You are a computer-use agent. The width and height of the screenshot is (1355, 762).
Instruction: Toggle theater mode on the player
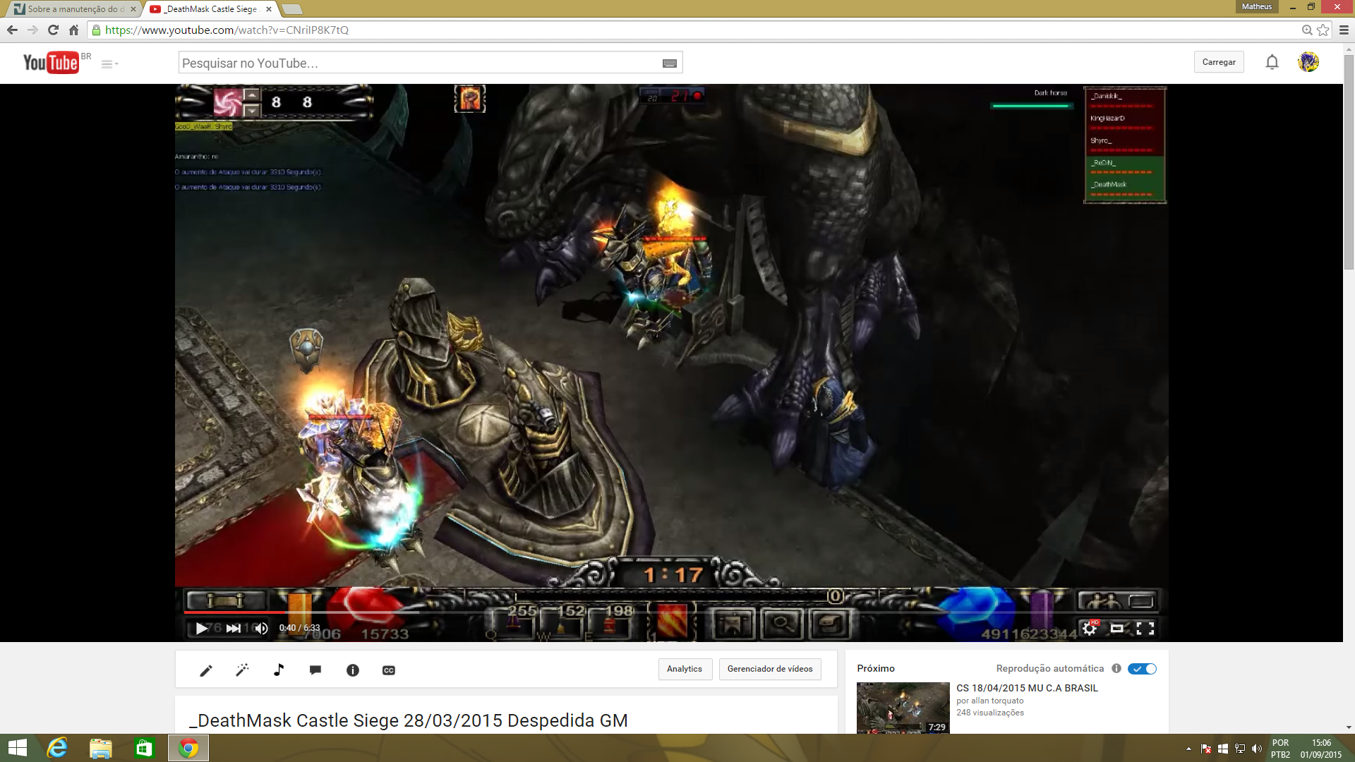(1117, 628)
